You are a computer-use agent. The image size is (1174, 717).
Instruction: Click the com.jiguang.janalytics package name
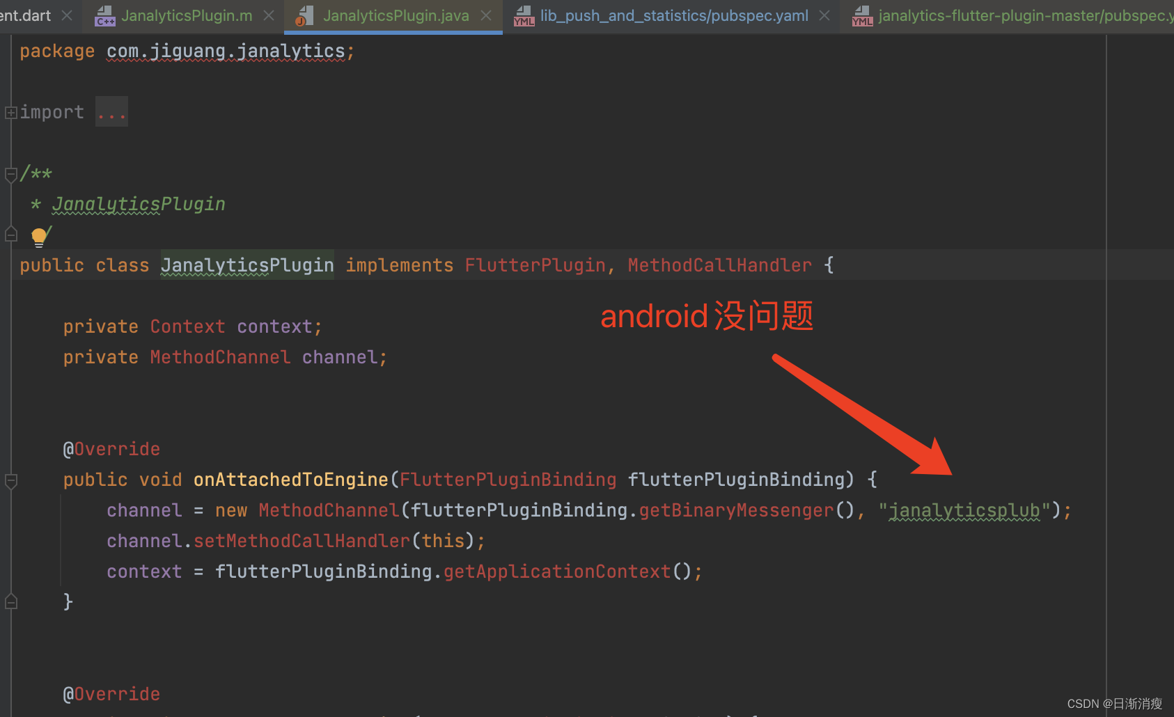point(226,50)
